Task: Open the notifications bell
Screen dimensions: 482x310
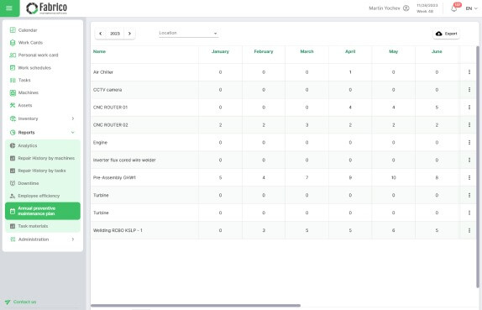Action: [x=454, y=8]
